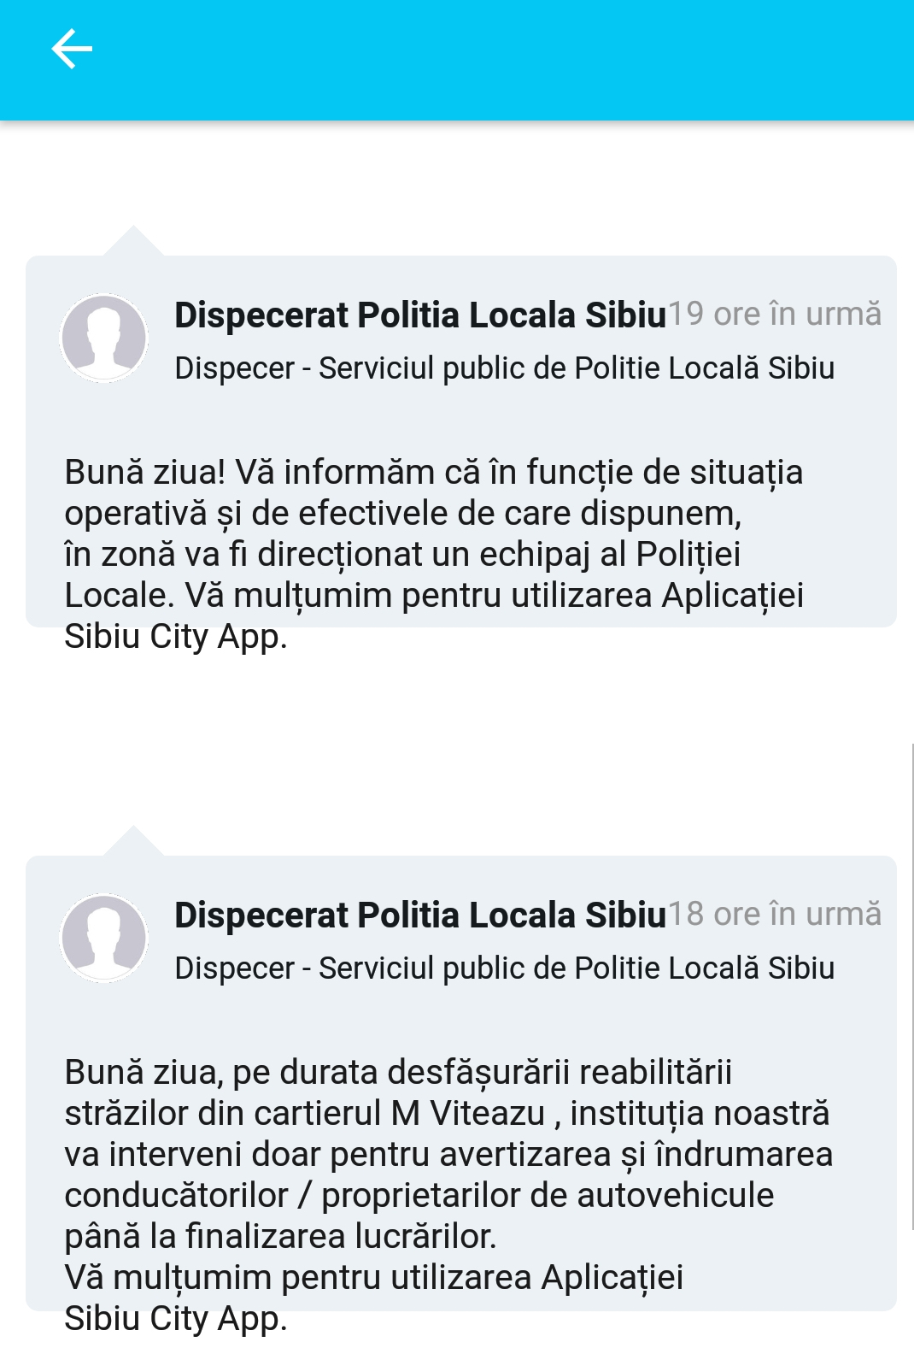This screenshot has width=914, height=1348.
Task: Open the message about cartierul M Viteazu
Action: coord(448,1195)
